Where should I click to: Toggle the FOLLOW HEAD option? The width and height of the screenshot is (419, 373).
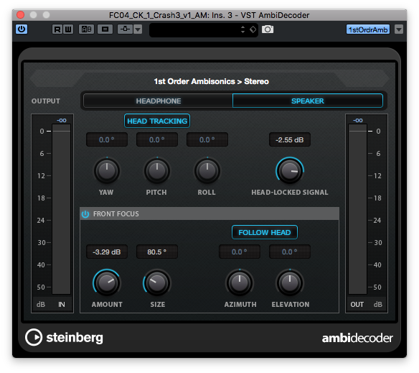click(265, 232)
